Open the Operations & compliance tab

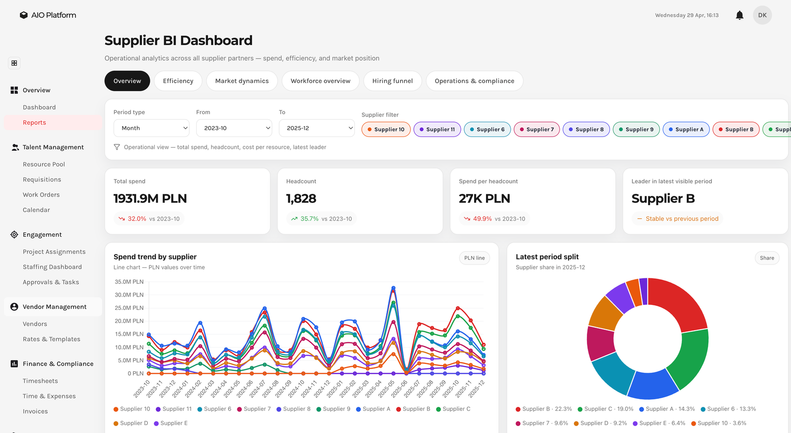(475, 81)
